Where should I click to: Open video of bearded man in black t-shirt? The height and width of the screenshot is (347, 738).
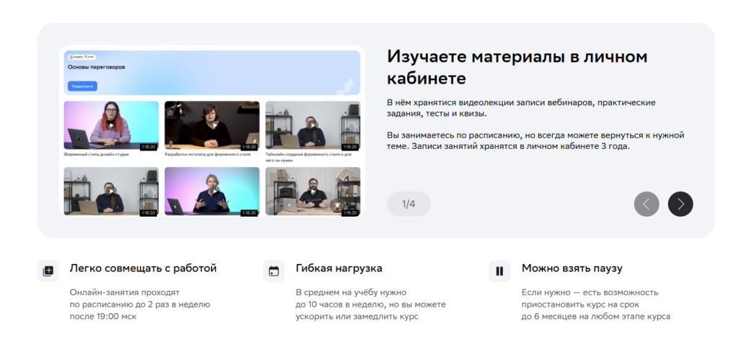tap(313, 191)
